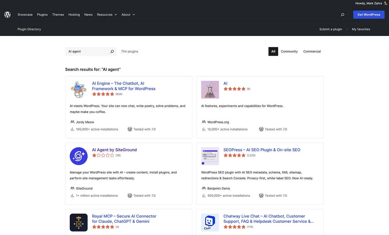
Task: Open Royal MCP – Secure AI Connector title
Action: click(124, 219)
